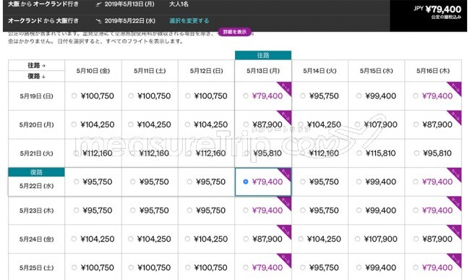Choose ¥115,810 fare for May 15 outbound, May 21 return
Screen dimensions: 470x280
pyautogui.click(x=376, y=153)
